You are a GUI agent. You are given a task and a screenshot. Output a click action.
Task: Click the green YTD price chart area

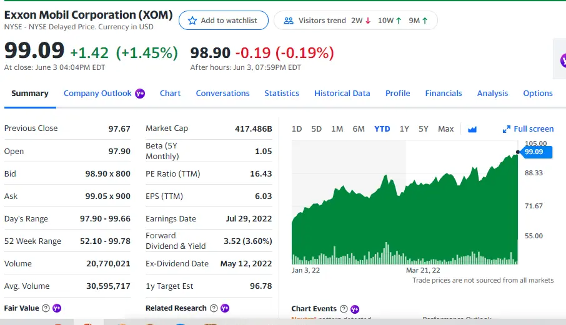coord(406,225)
